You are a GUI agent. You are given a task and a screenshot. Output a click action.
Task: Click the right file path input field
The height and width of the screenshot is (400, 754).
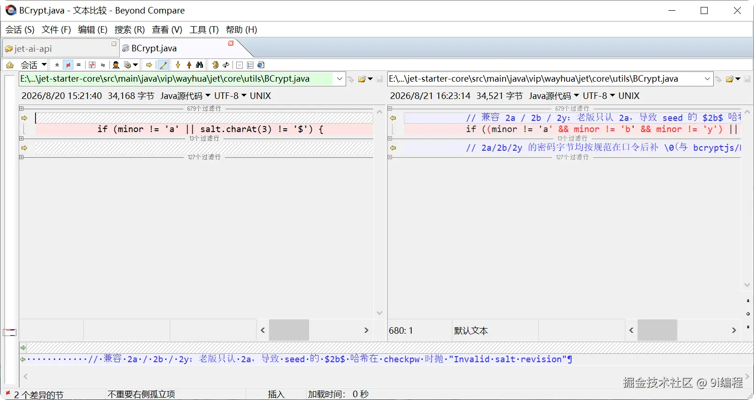point(545,79)
